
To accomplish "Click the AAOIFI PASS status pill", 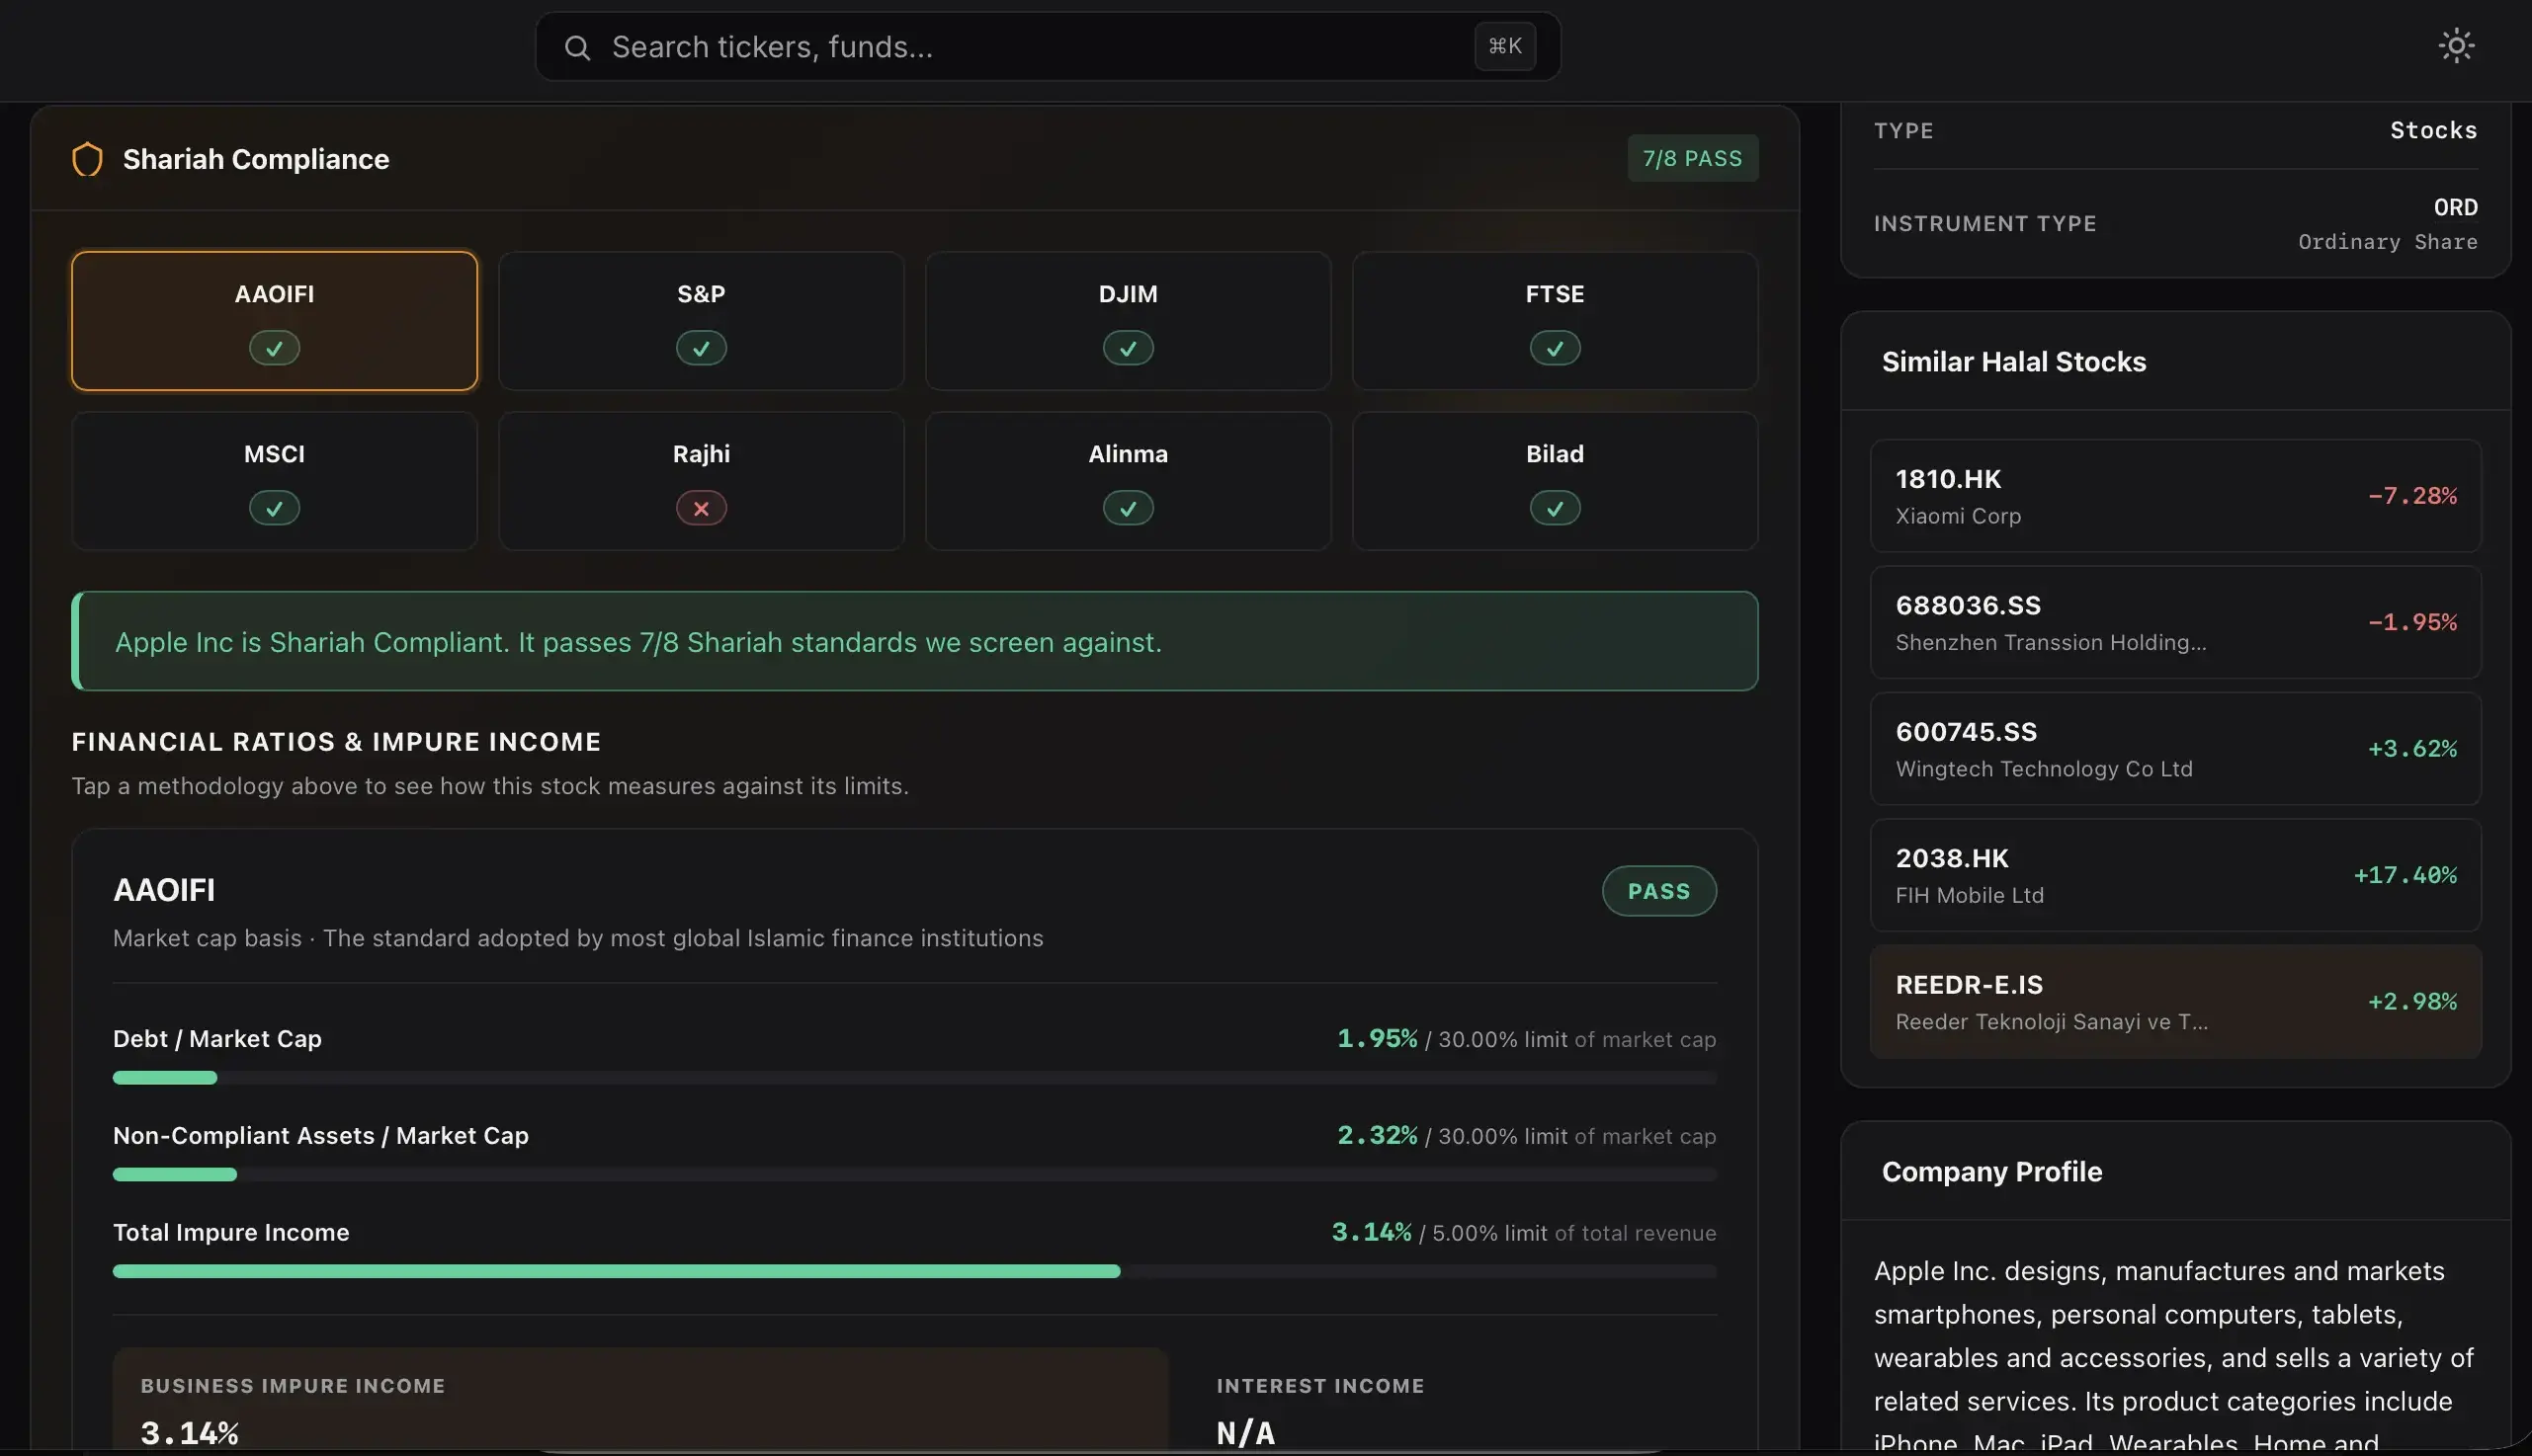I will pyautogui.click(x=1658, y=891).
